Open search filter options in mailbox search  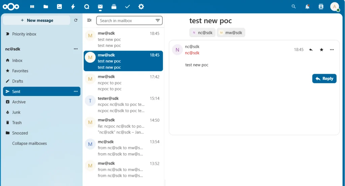158,21
